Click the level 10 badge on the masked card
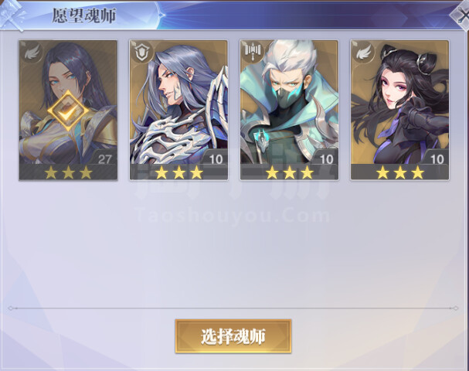The height and width of the screenshot is (371, 469). [x=326, y=158]
